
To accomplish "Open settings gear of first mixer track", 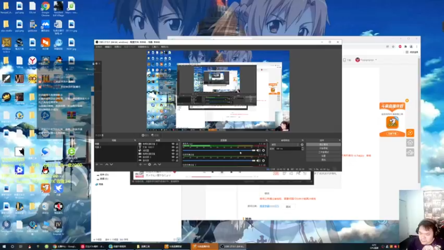I will click(263, 151).
